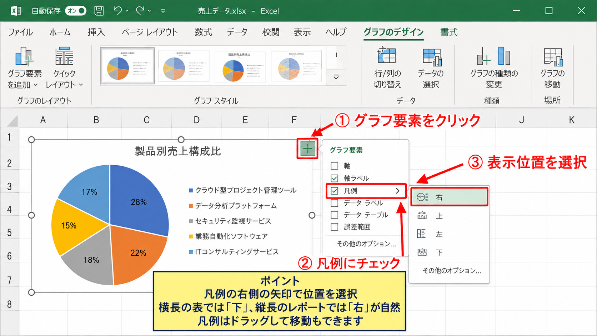
Task: Click Switch Row/Column (行/列の切り替え) icon
Action: 387,56
